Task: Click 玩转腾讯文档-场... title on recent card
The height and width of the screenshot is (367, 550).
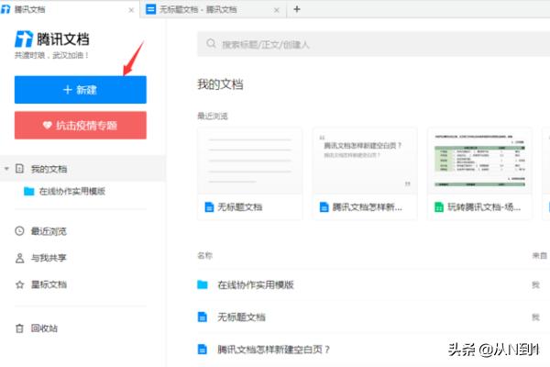Action: pos(484,207)
